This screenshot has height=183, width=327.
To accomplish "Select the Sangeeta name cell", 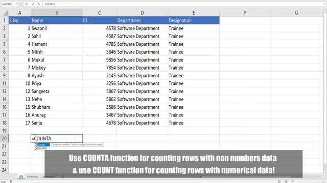I will 57,91.
